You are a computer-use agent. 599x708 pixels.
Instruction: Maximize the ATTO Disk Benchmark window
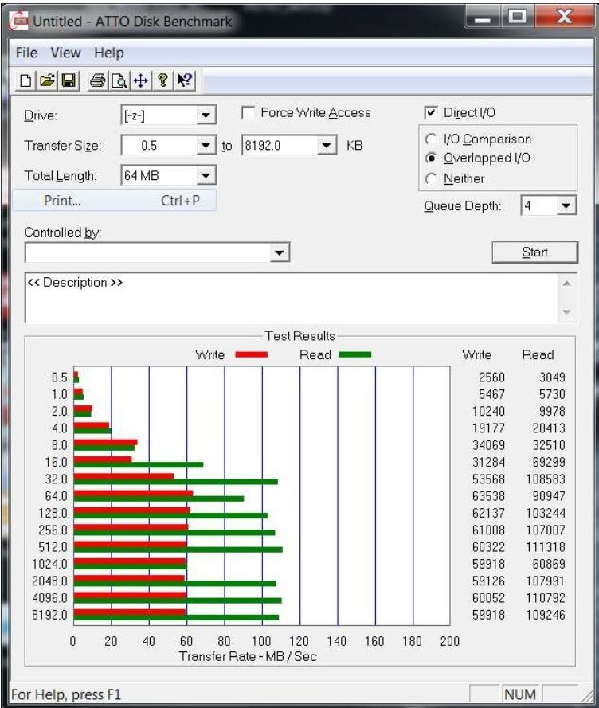[517, 18]
